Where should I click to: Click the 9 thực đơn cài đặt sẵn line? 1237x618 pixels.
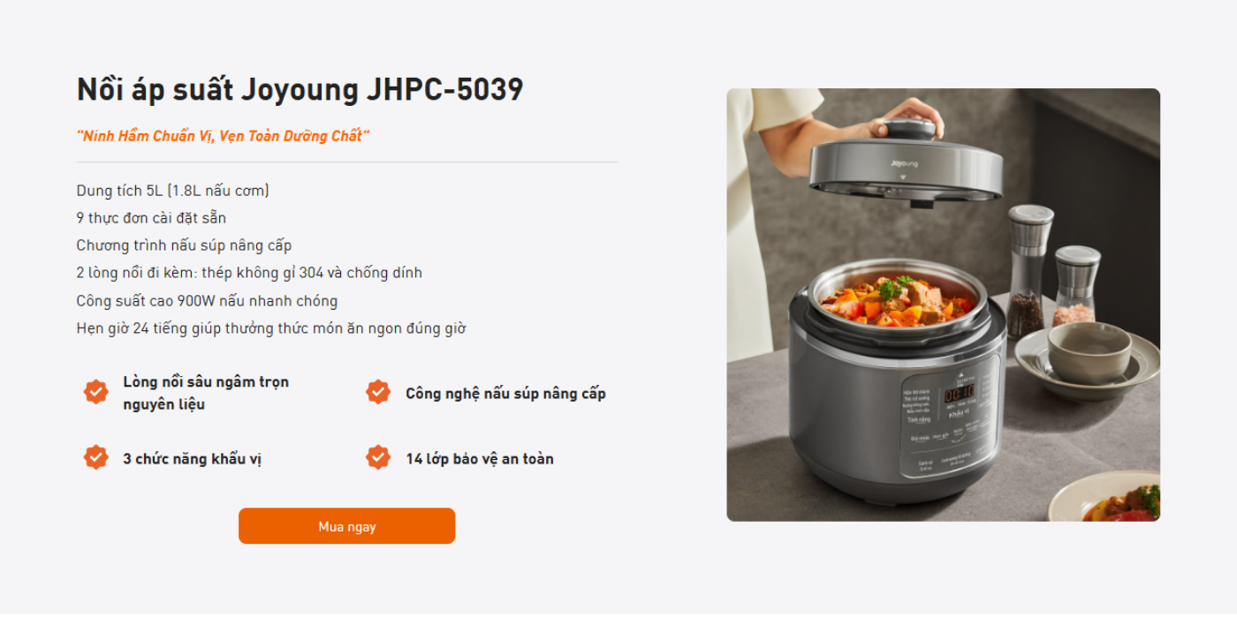(151, 218)
